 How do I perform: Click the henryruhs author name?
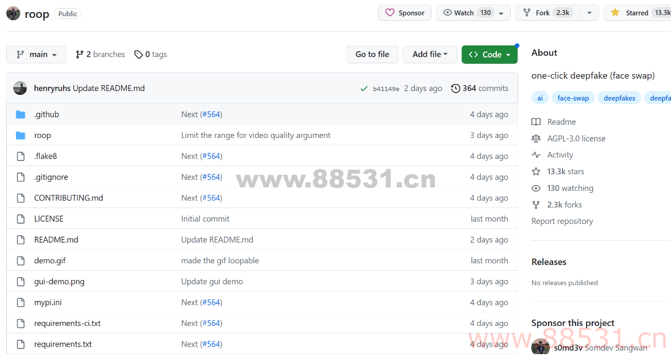[52, 88]
